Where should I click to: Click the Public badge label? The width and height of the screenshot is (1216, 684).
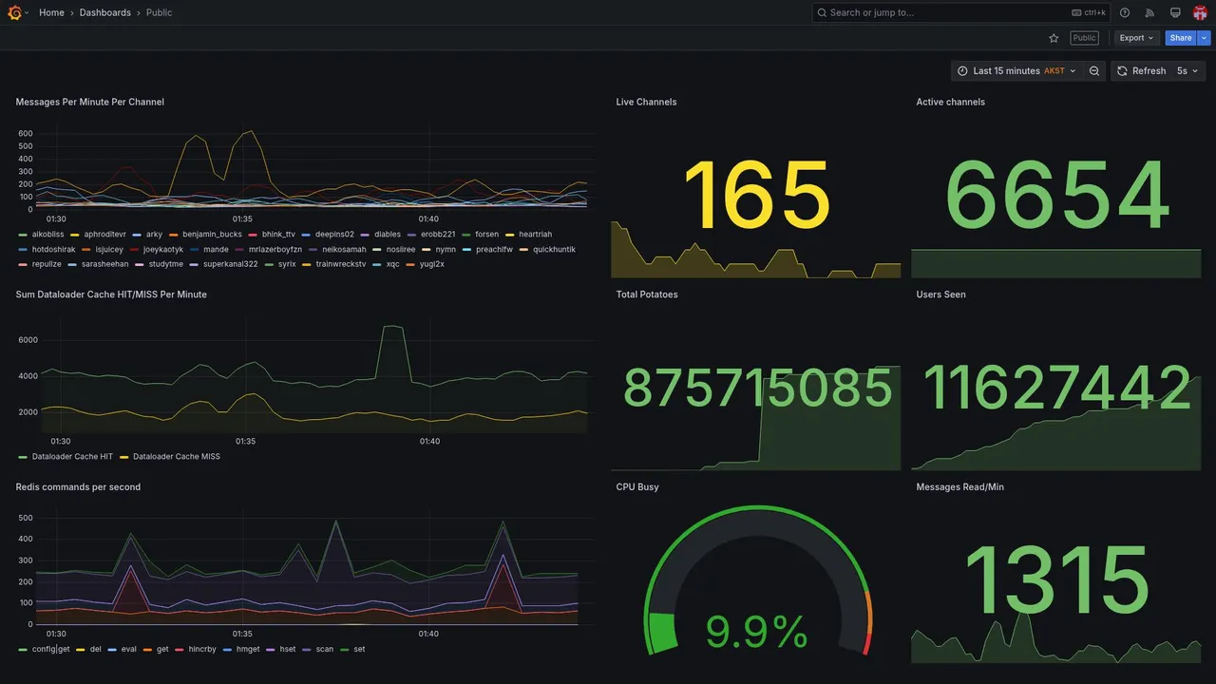[1084, 38]
